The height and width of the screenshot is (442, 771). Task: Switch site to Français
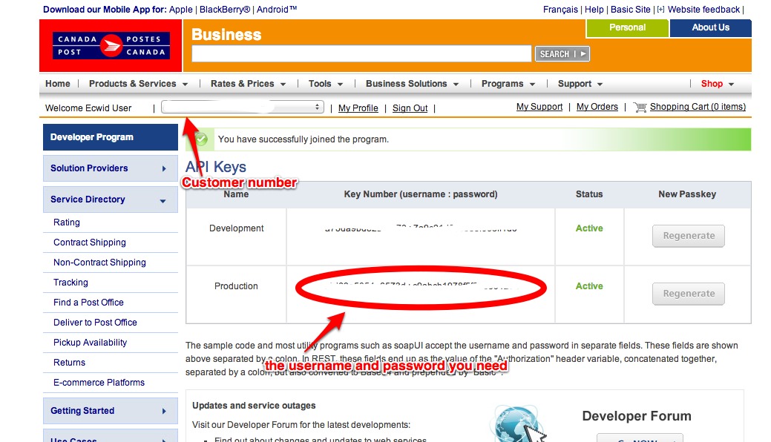(560, 10)
